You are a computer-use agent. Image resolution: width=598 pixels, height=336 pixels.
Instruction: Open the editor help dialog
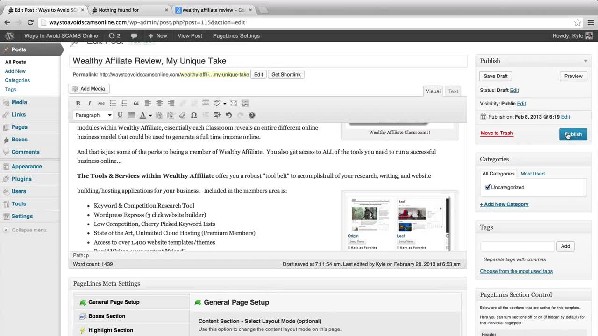tap(252, 115)
